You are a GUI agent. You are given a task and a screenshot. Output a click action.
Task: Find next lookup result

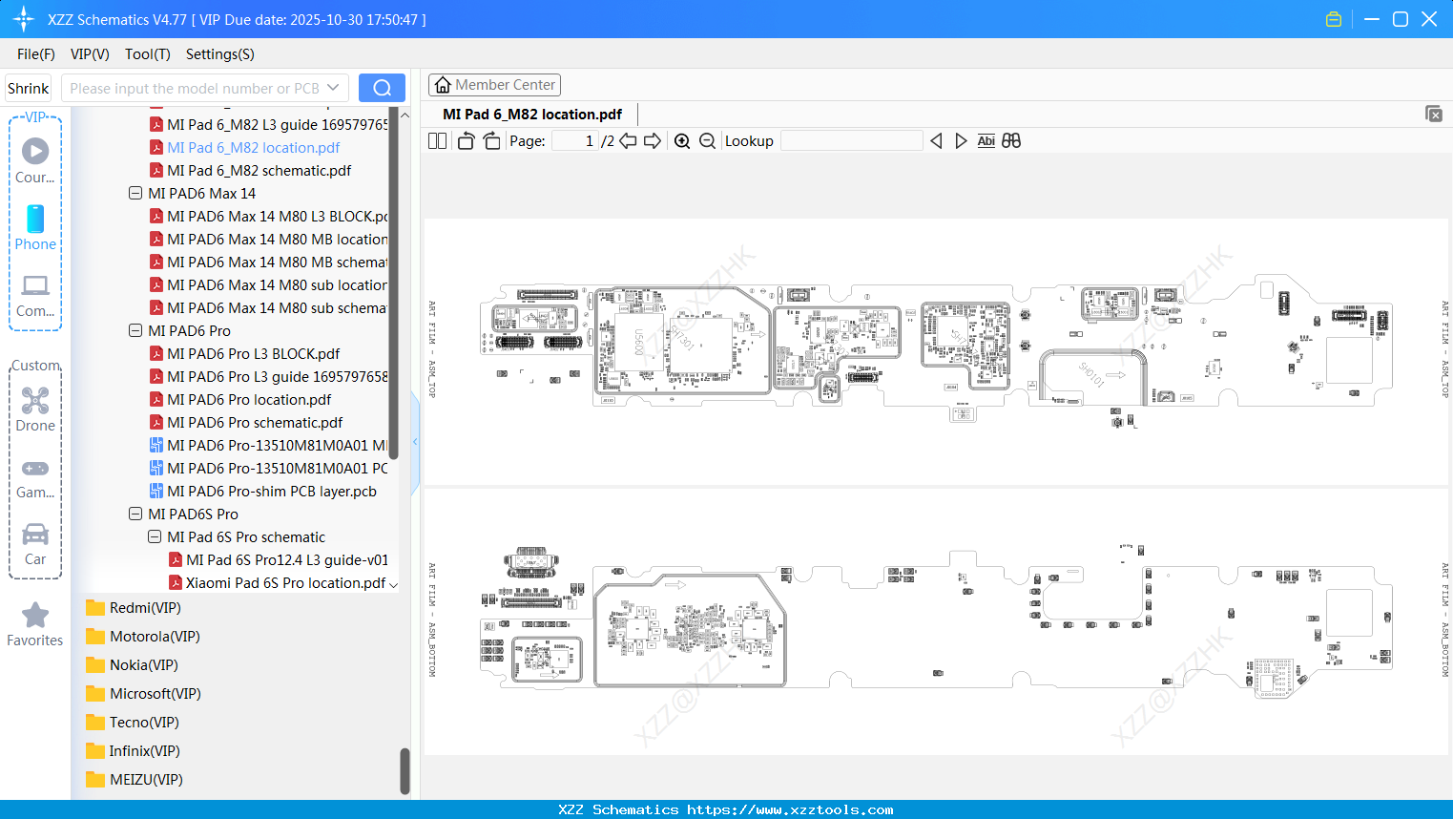click(x=961, y=141)
